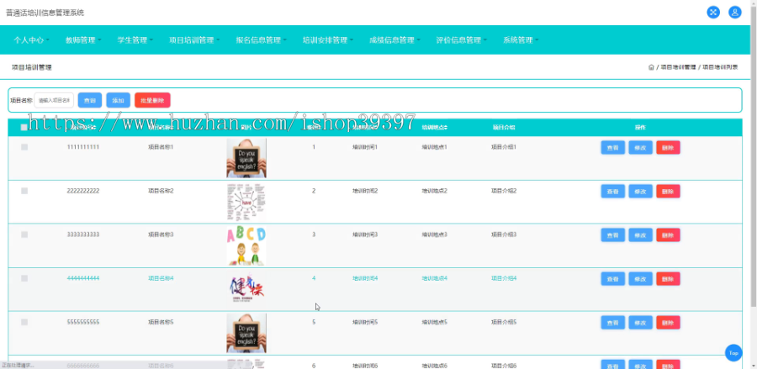
Task: View details for 项目名称1 row
Action: (x=612, y=148)
